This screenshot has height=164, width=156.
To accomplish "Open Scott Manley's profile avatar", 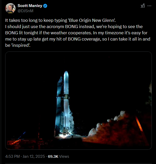I will click(10, 8).
